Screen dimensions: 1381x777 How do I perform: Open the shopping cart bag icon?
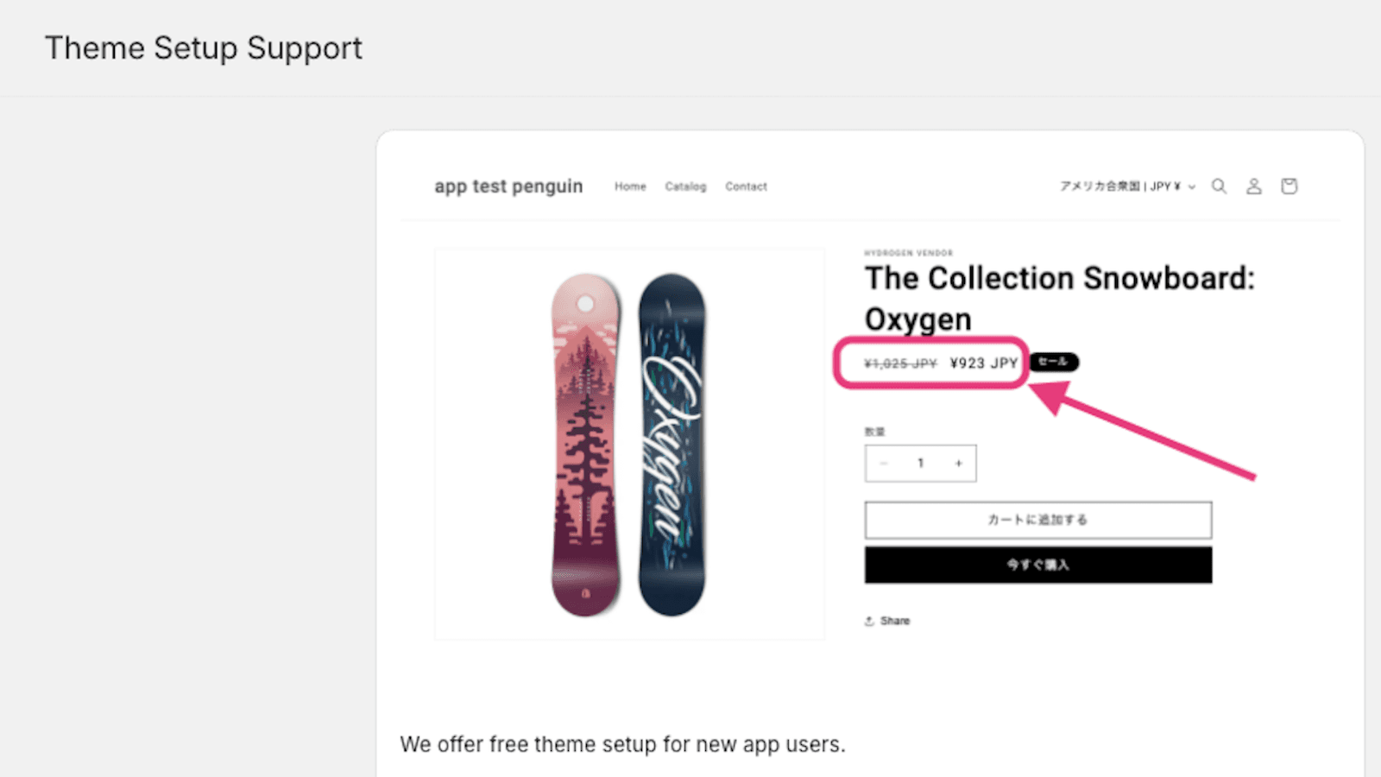[1289, 186]
